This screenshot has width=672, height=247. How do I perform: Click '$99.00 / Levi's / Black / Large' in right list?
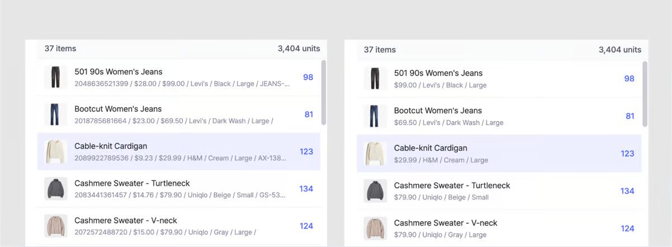[440, 86]
